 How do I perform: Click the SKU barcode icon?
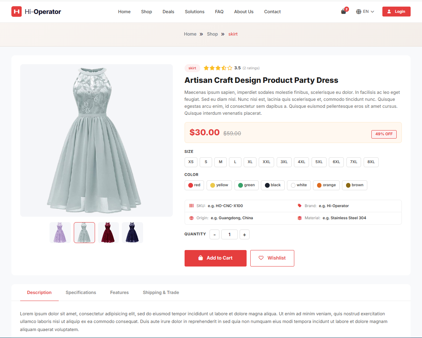pos(191,206)
